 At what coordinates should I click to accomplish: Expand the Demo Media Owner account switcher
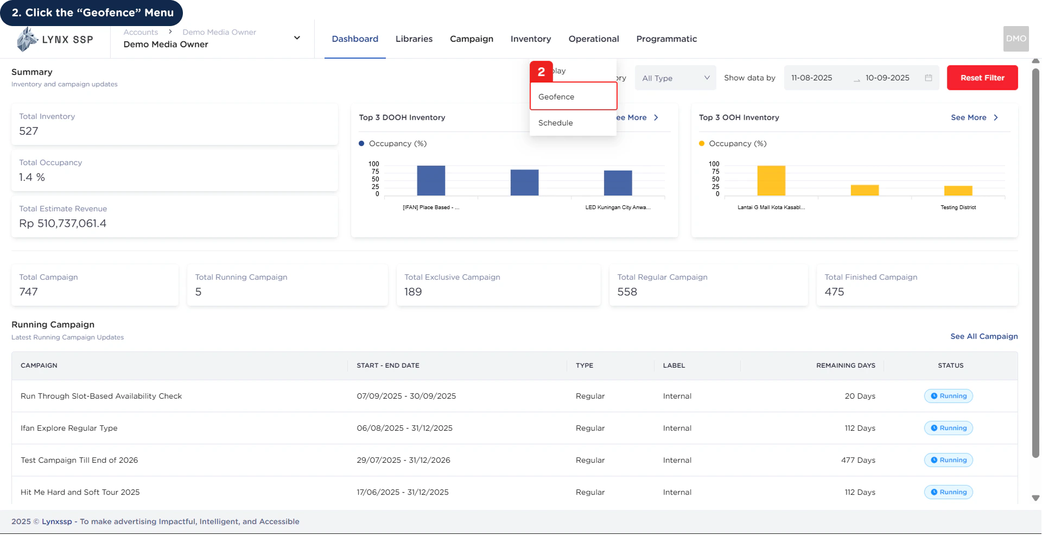tap(297, 38)
